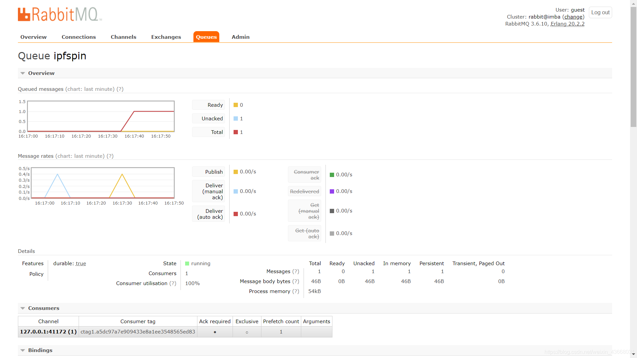Open help for Message body bytes
The image size is (637, 358).
[296, 281]
